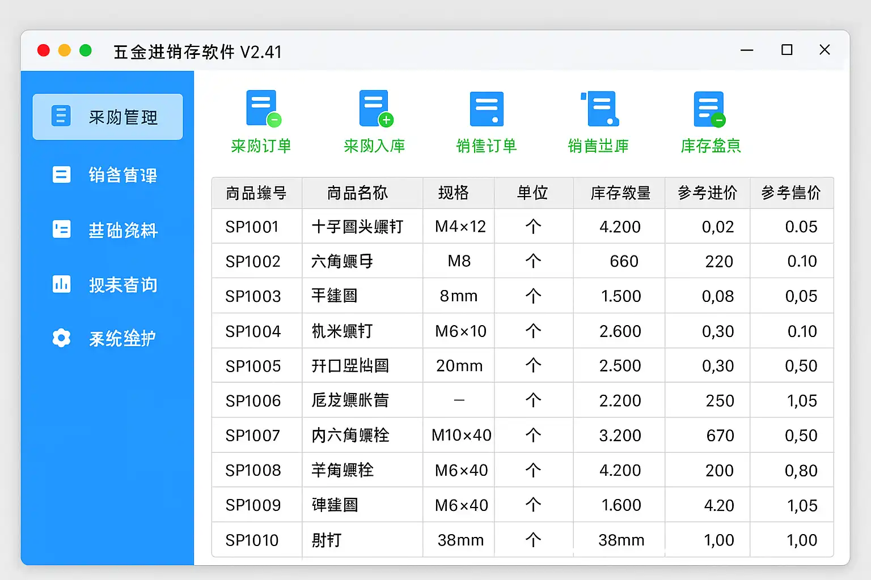This screenshot has width=871, height=580.
Task: Click the bar chart icon for report query
Action: [61, 284]
